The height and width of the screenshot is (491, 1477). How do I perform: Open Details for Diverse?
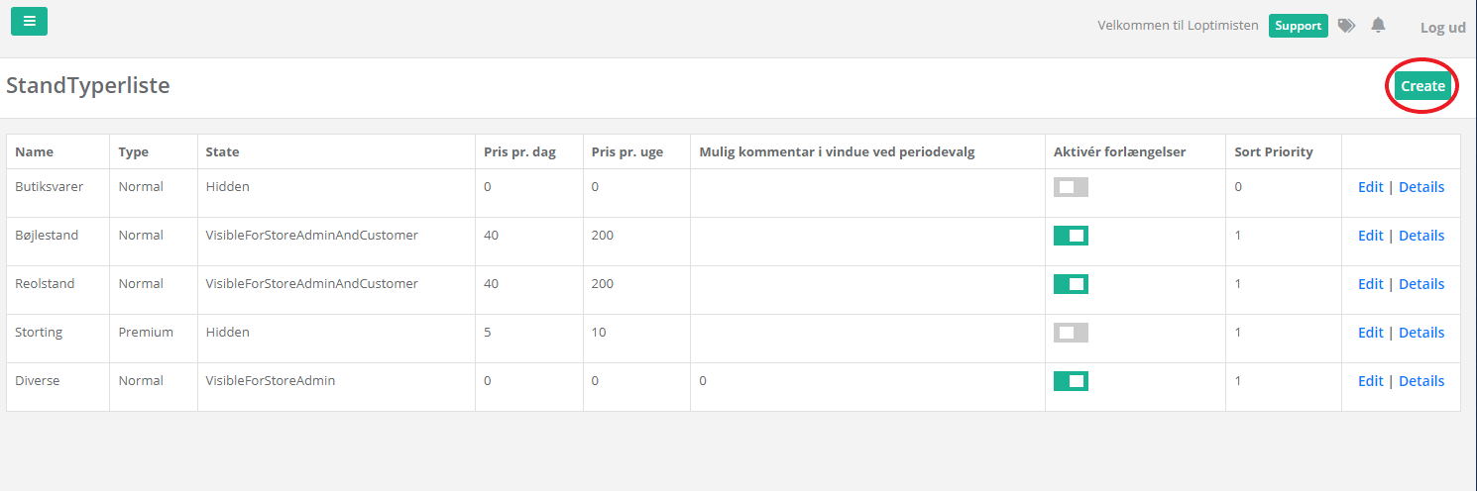(1421, 381)
